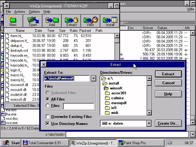Click the nssi.exe icon in Total Commander
The height and width of the screenshot is (147, 196).
pyautogui.click(x=3, y=123)
